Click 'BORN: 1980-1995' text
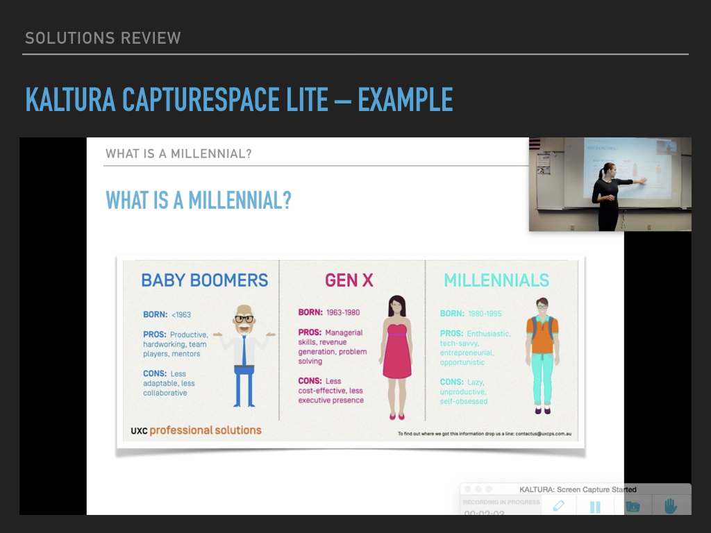Viewport: 711px width, 533px height. coord(471,314)
